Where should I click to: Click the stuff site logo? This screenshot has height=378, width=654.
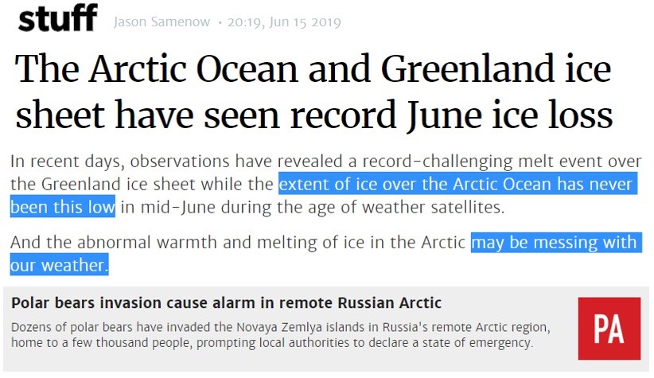click(x=57, y=18)
